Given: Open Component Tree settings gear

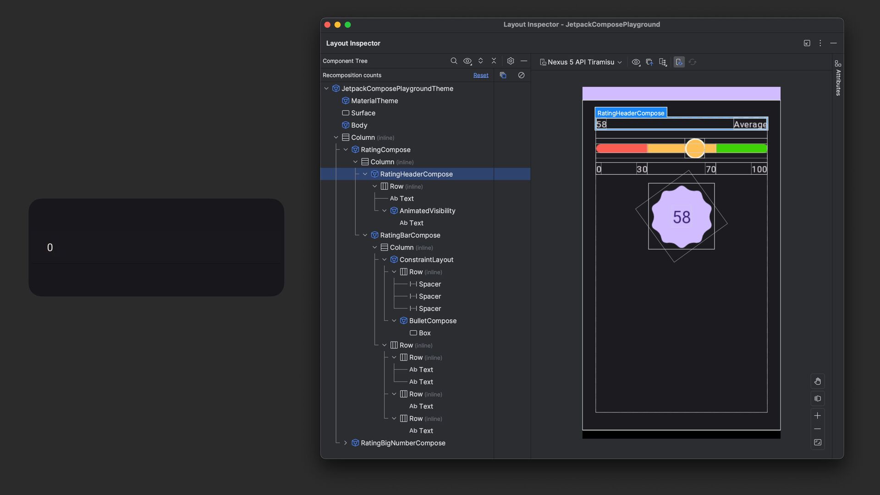Looking at the screenshot, I should coord(511,61).
